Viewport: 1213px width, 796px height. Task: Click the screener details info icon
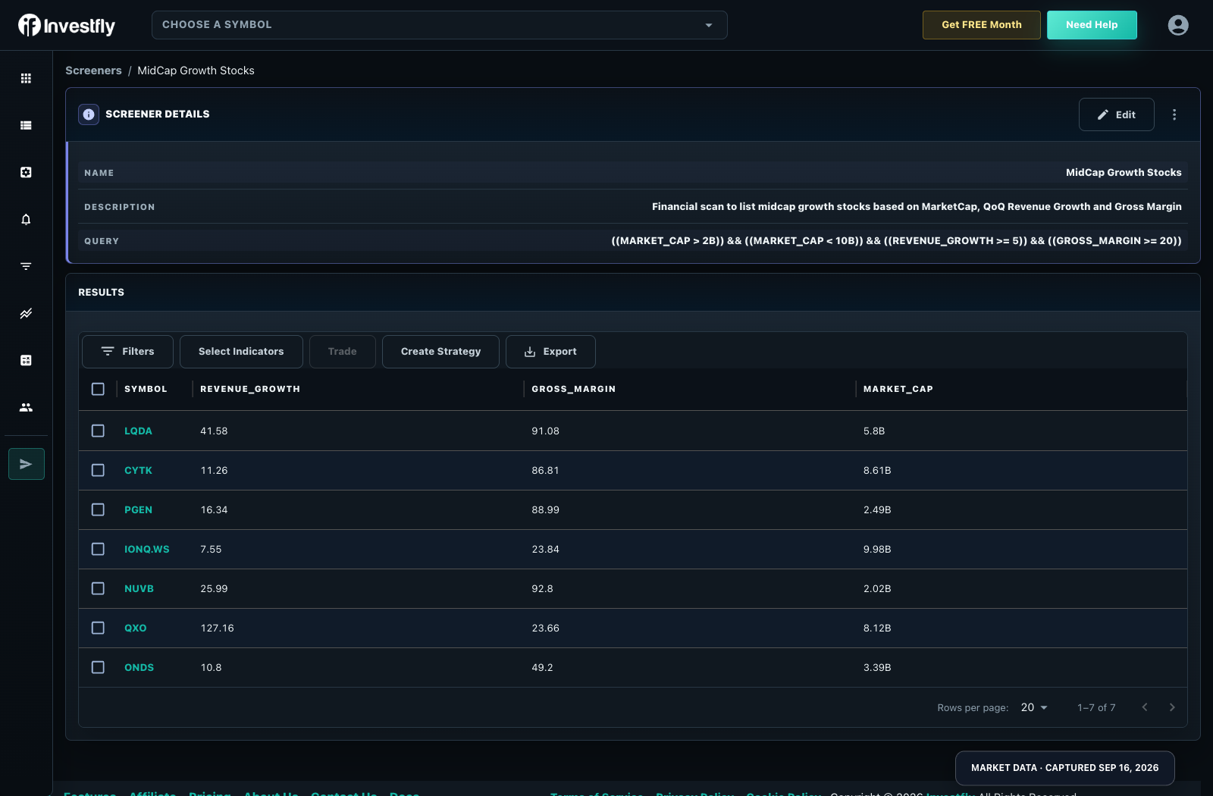(x=89, y=114)
